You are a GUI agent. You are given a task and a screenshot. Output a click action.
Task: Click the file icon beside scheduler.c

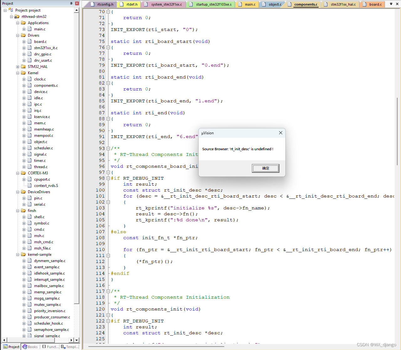pos(29,148)
